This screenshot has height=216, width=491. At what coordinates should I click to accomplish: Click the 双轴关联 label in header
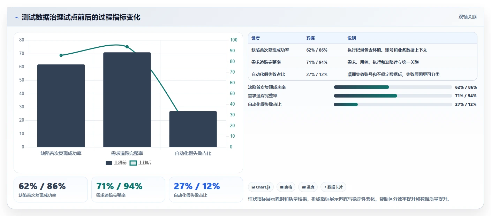pos(467,17)
